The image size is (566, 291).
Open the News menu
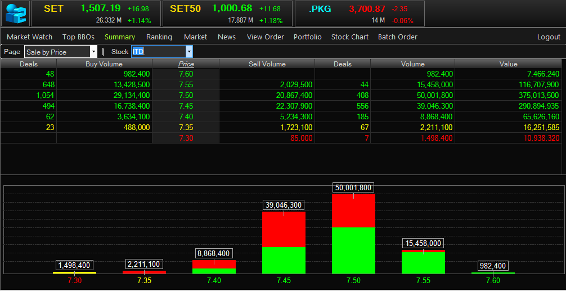click(x=227, y=37)
